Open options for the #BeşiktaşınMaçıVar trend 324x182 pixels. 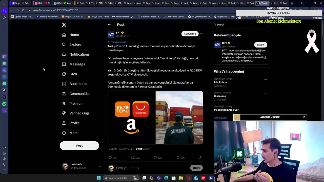pyautogui.click(x=266, y=107)
